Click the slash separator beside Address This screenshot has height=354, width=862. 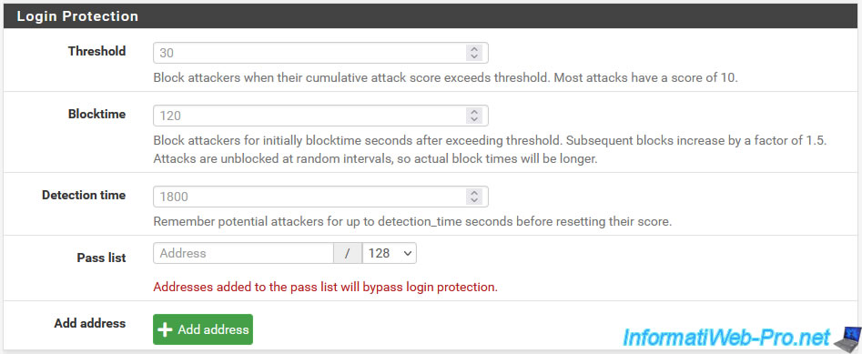coord(348,253)
